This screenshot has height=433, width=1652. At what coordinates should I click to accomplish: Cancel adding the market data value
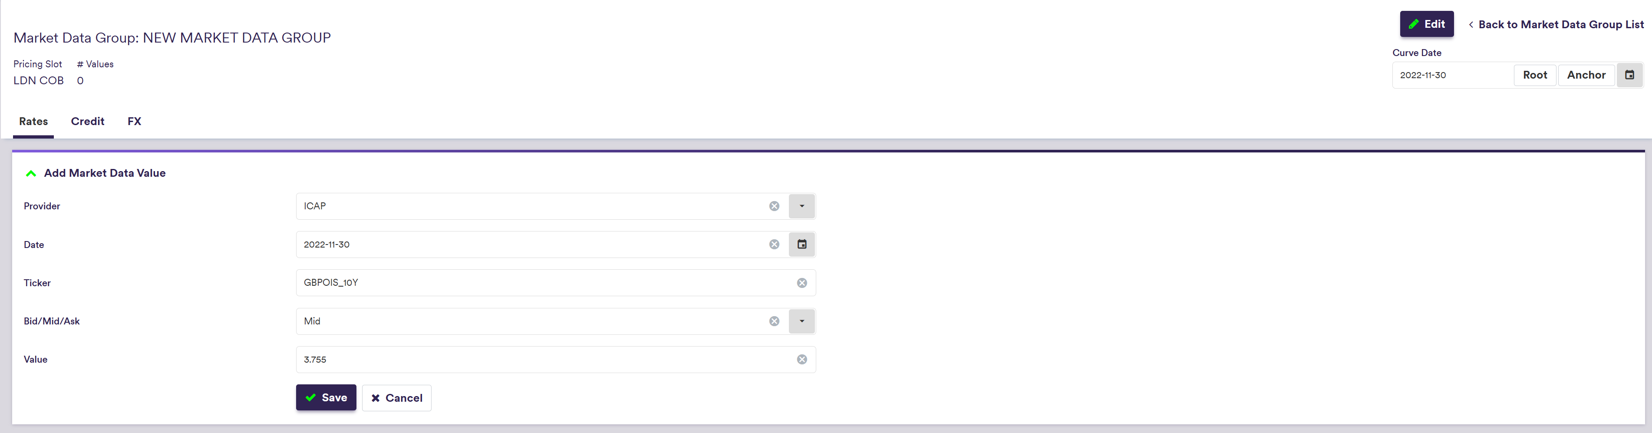396,398
